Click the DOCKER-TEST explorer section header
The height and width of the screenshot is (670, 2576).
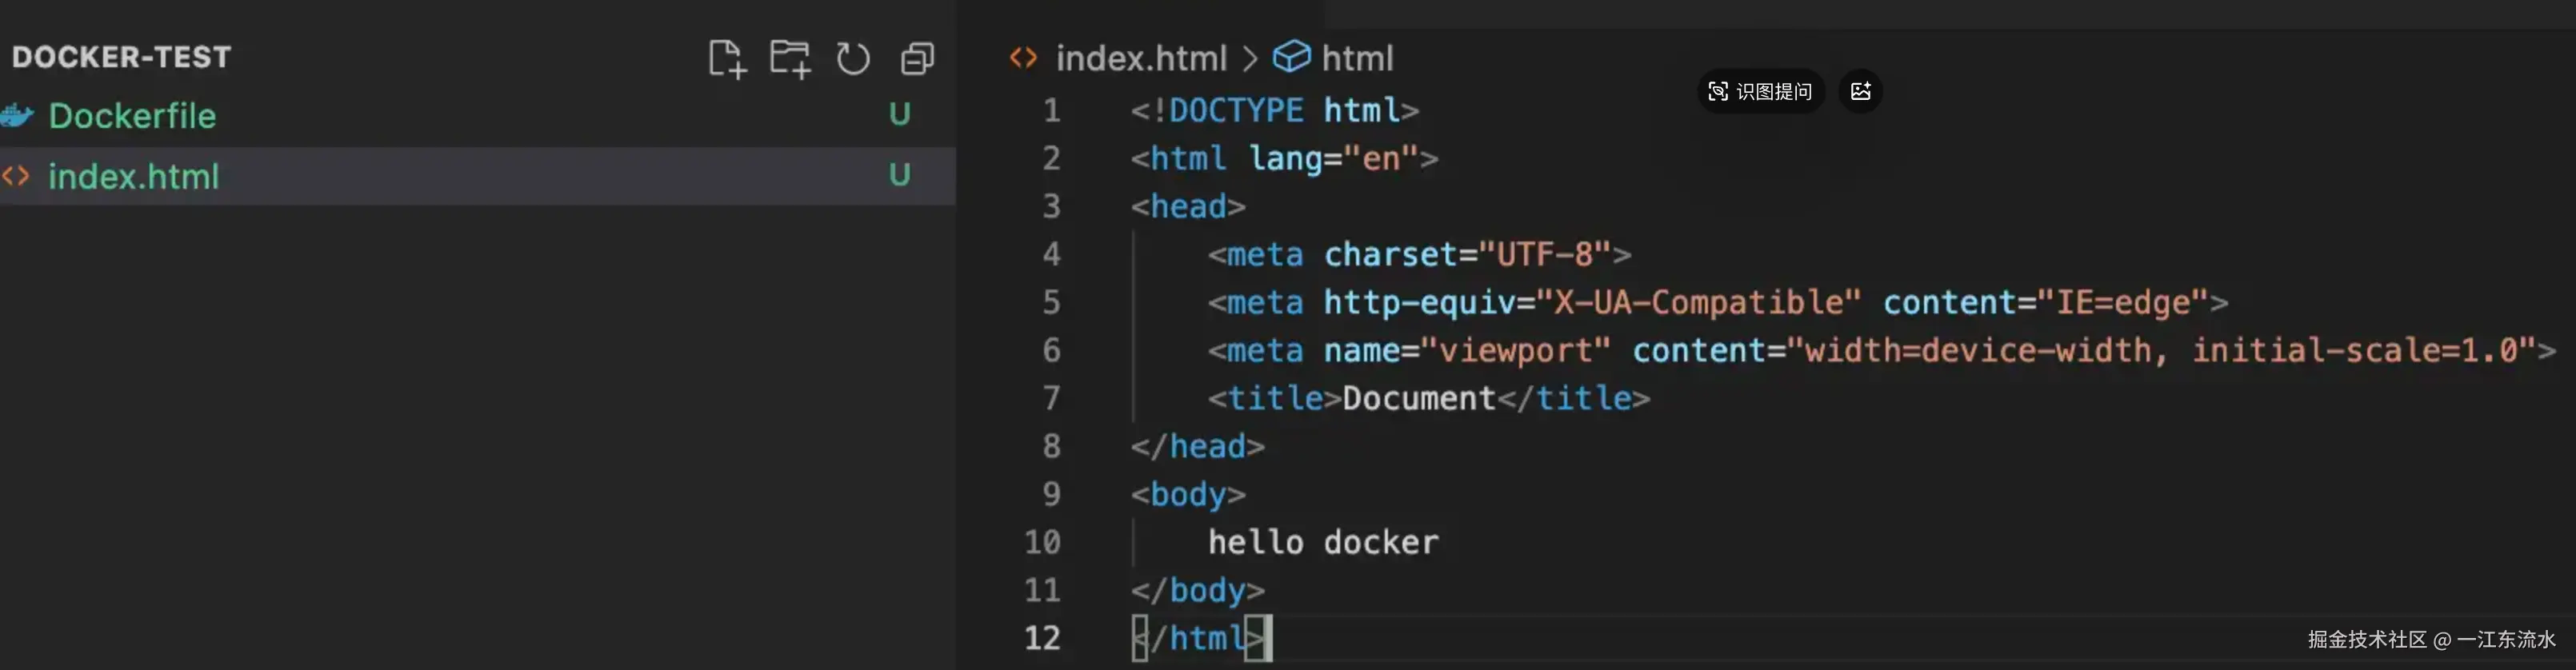(x=121, y=57)
